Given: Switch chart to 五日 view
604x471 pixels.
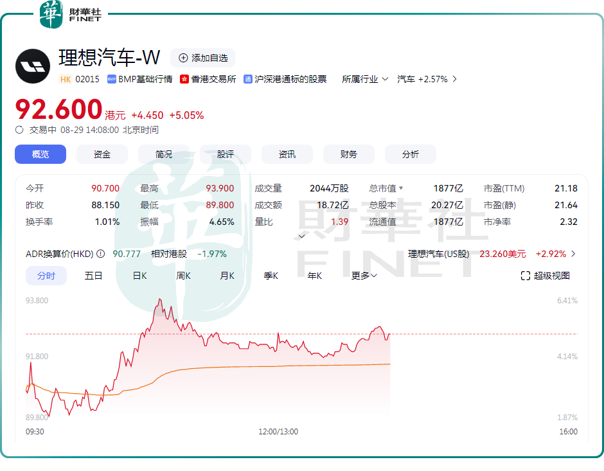Looking at the screenshot, I should click(93, 276).
